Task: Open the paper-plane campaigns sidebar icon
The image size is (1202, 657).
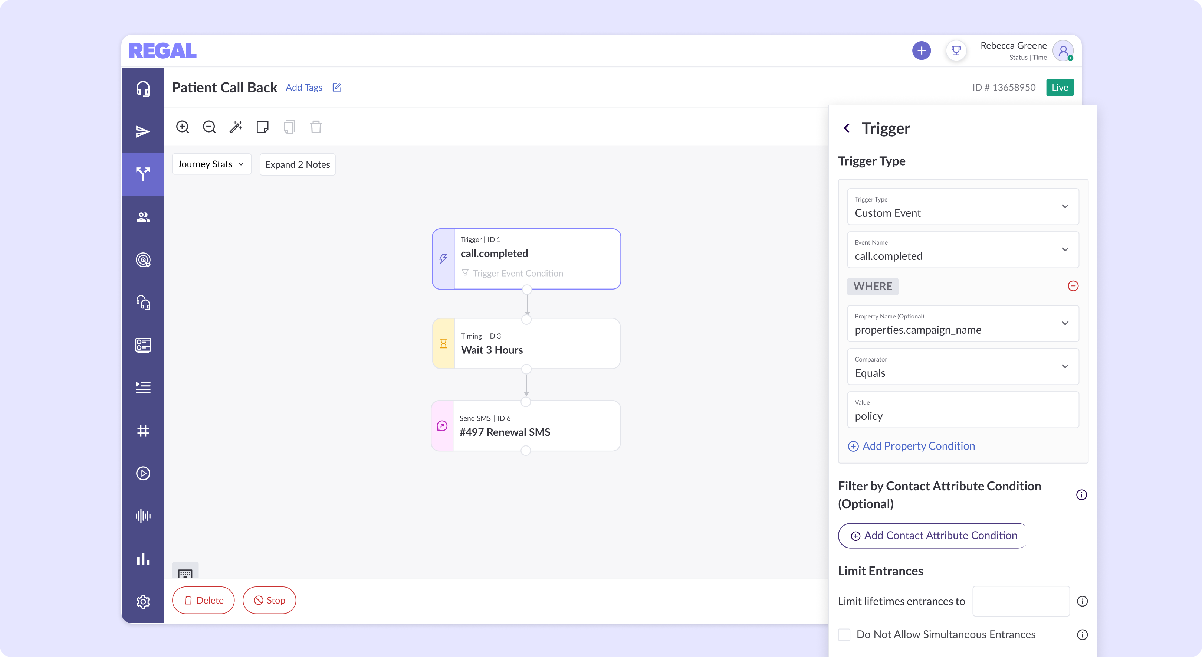Action: click(x=143, y=131)
